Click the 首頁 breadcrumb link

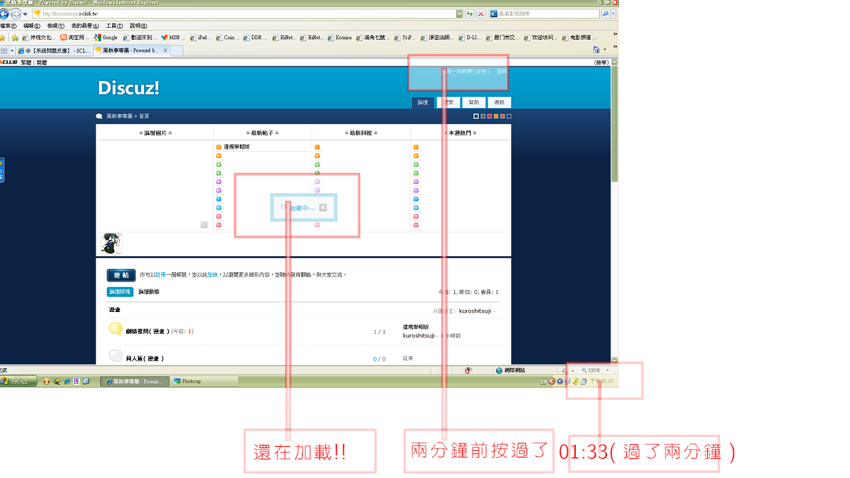144,116
